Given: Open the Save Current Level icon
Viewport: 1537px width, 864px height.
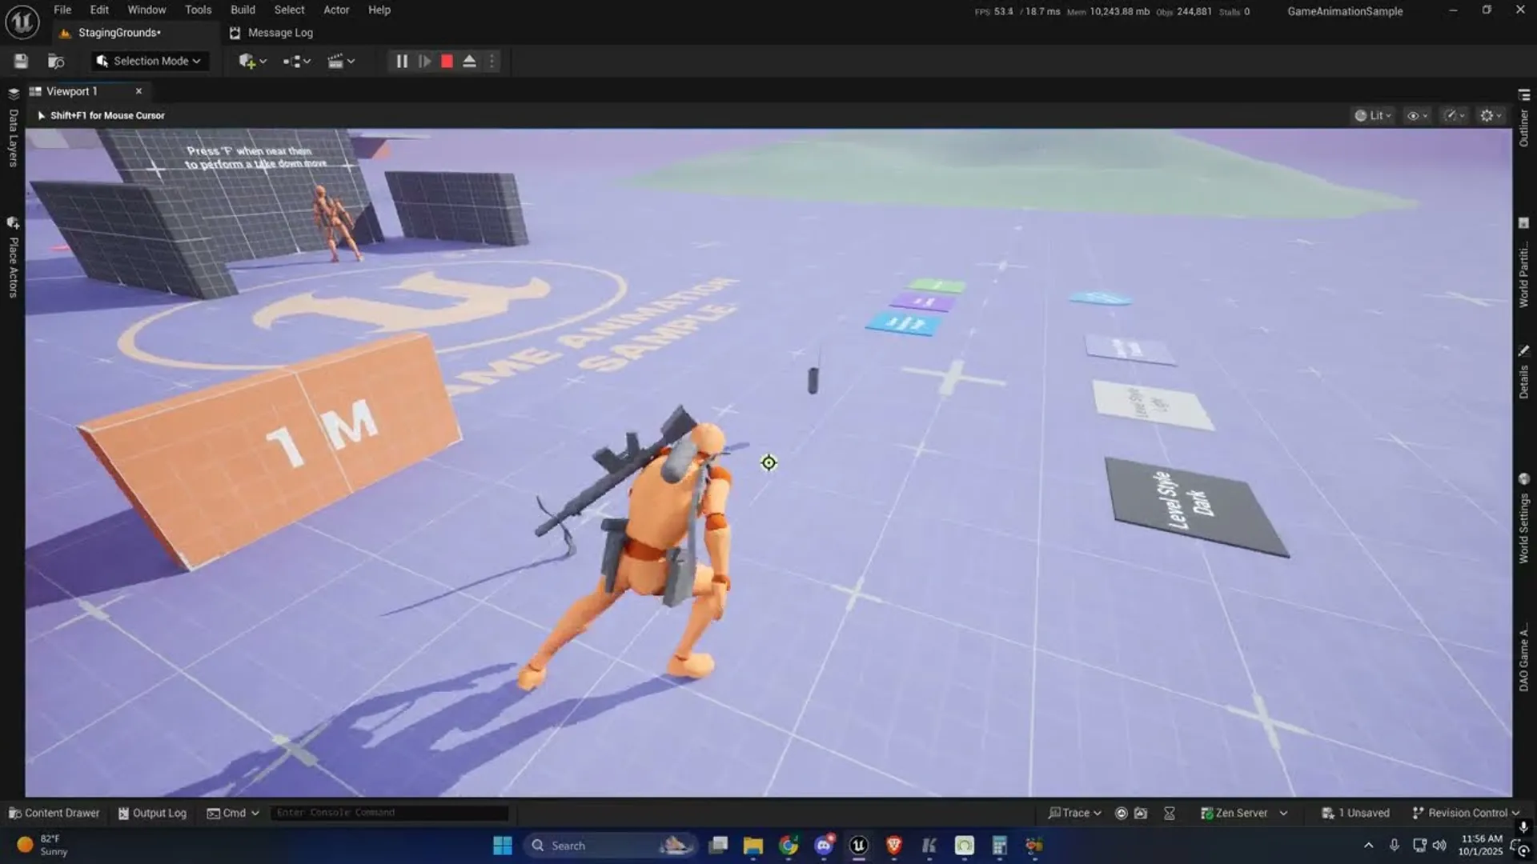Looking at the screenshot, I should [21, 61].
